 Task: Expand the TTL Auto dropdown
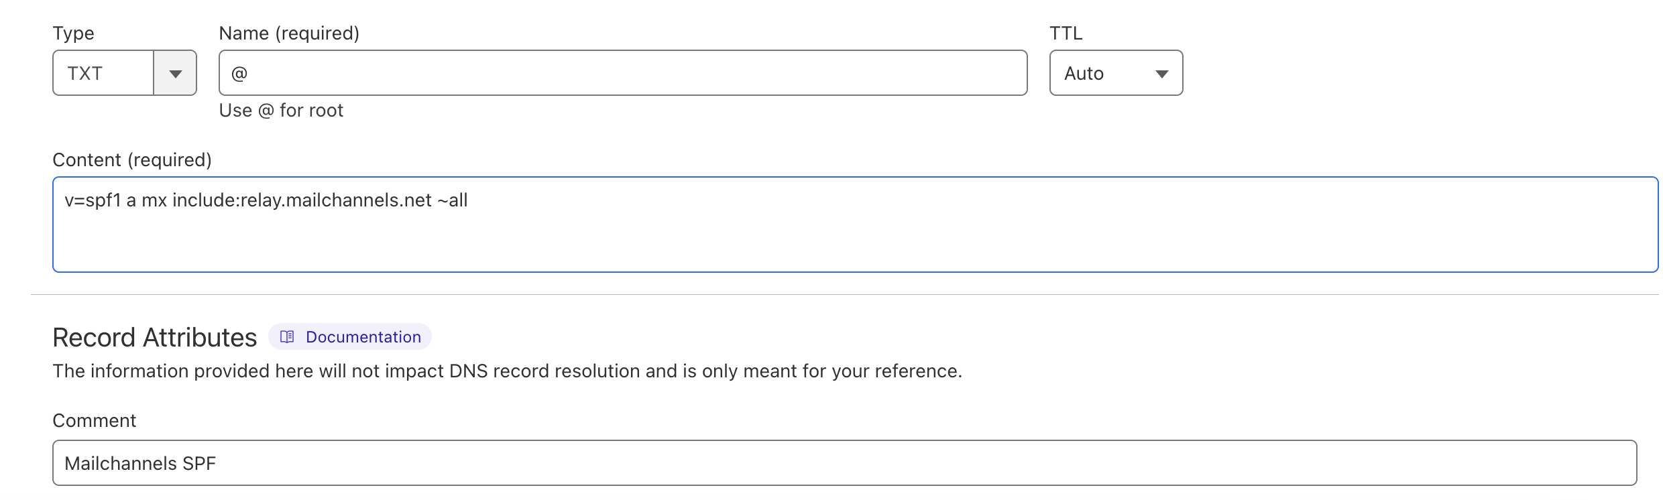coord(1116,73)
